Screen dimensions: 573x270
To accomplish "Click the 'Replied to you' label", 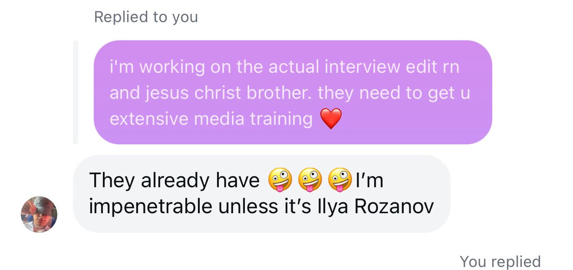I will pos(146,17).
